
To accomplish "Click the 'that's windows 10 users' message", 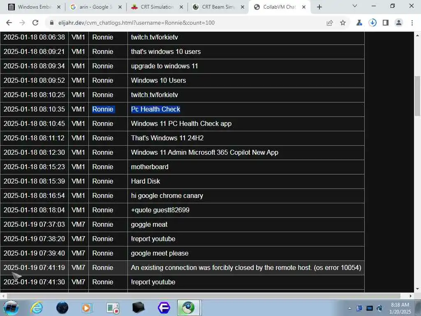I will [x=166, y=51].
